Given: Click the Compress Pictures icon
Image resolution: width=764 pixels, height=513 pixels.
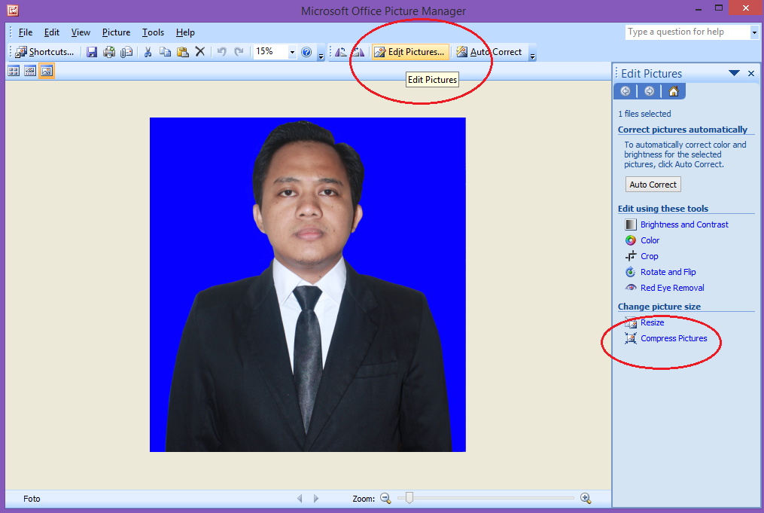Looking at the screenshot, I should [x=631, y=338].
